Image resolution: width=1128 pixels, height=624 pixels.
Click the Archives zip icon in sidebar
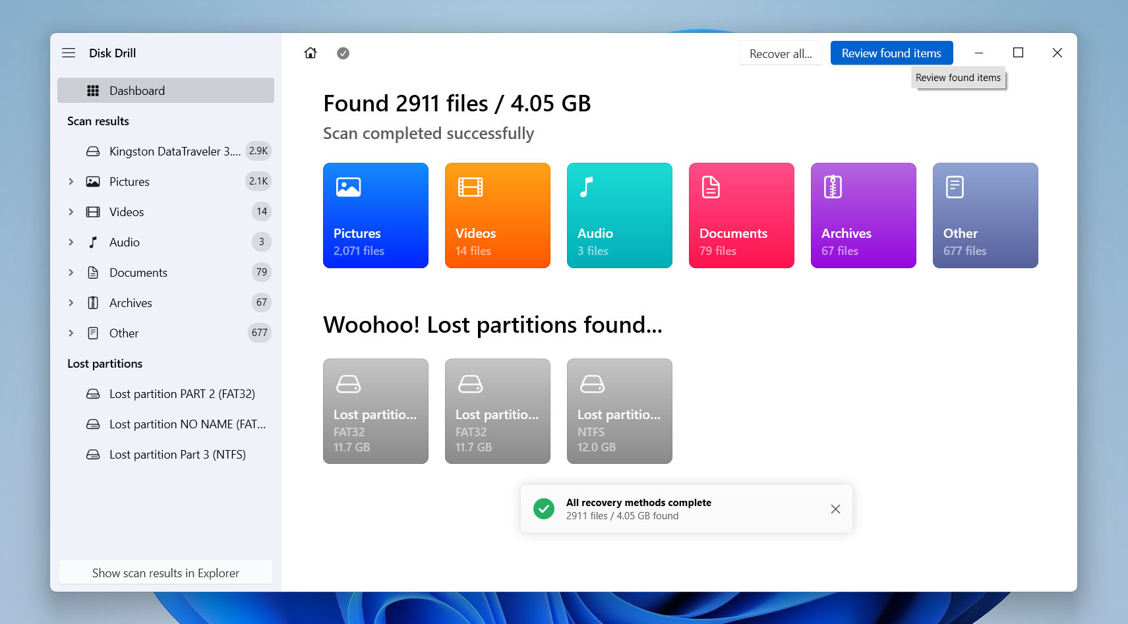click(93, 303)
